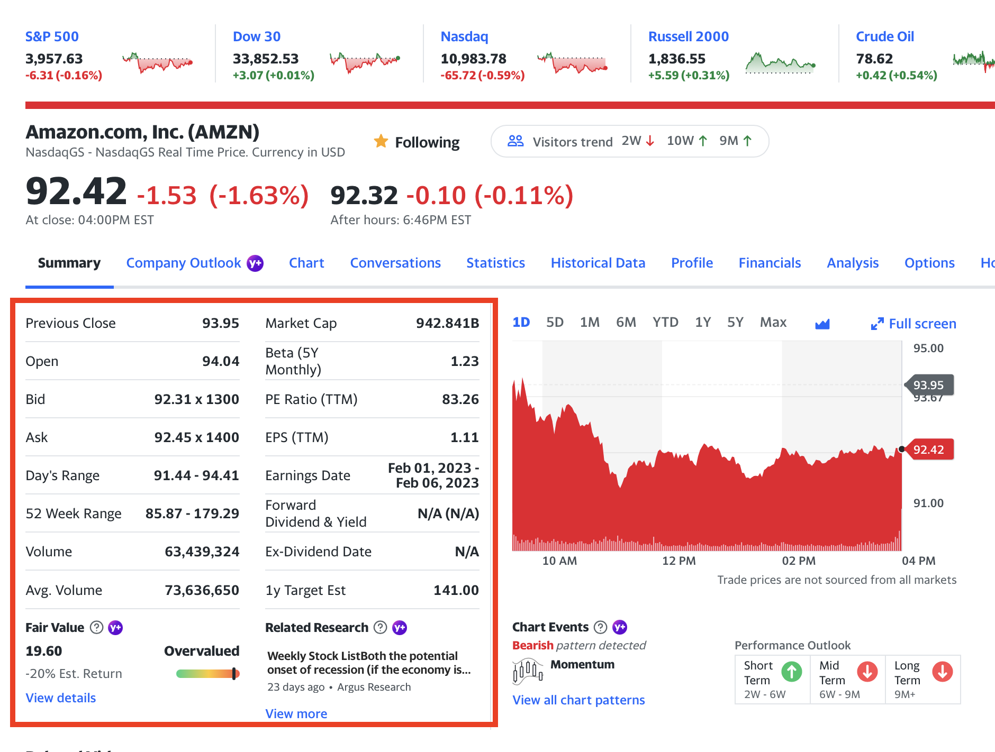
Task: Click the Russell 2000 sparkline chart
Action: [781, 62]
